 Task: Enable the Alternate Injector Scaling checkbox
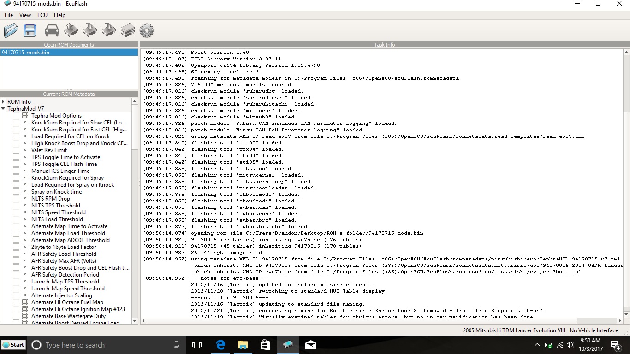point(16,295)
